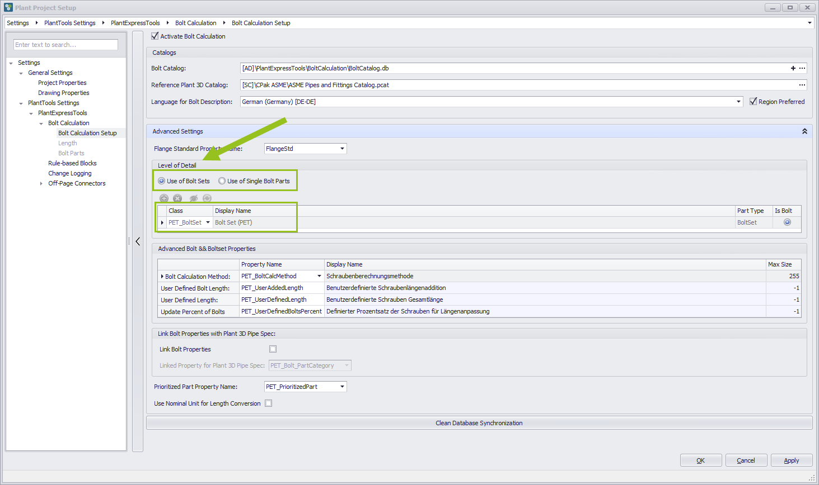Image resolution: width=819 pixels, height=485 pixels.
Task: Select Drawing Properties in tree
Action: [x=64, y=93]
